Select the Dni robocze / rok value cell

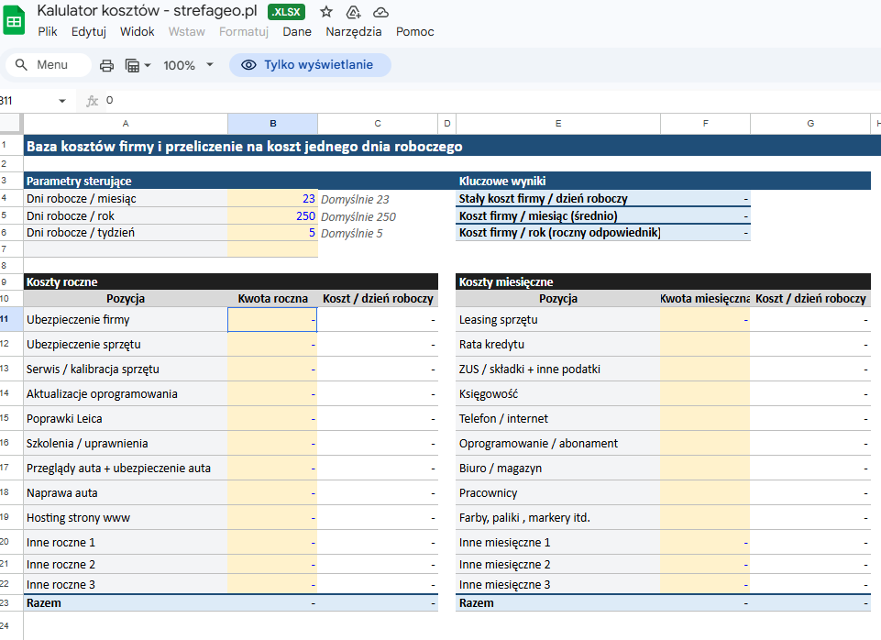pyautogui.click(x=272, y=216)
